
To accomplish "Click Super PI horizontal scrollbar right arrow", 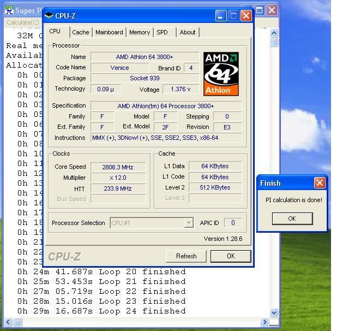I will 264,322.
